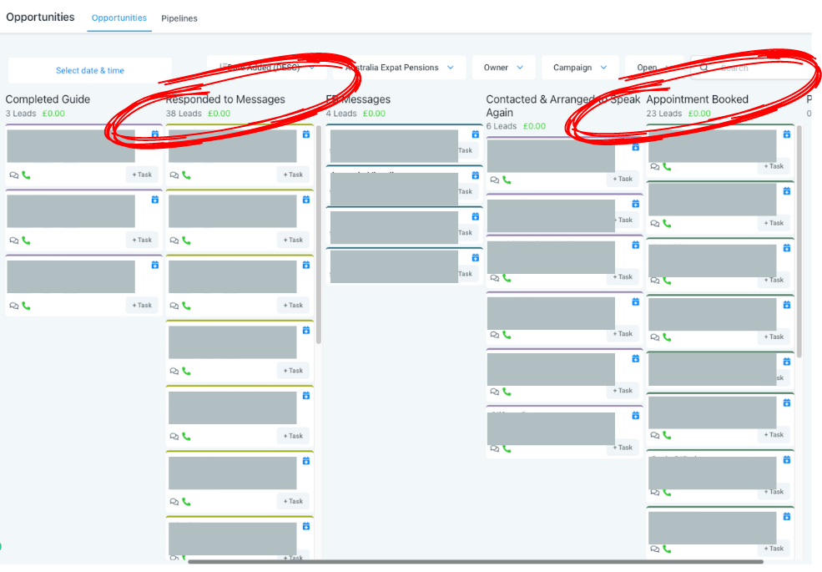Image resolution: width=822 pixels, height=572 pixels.
Task: Open the Owner filter dropdown
Action: click(x=503, y=67)
